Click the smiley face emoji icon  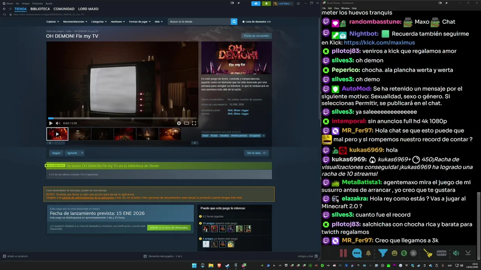(x=394, y=253)
